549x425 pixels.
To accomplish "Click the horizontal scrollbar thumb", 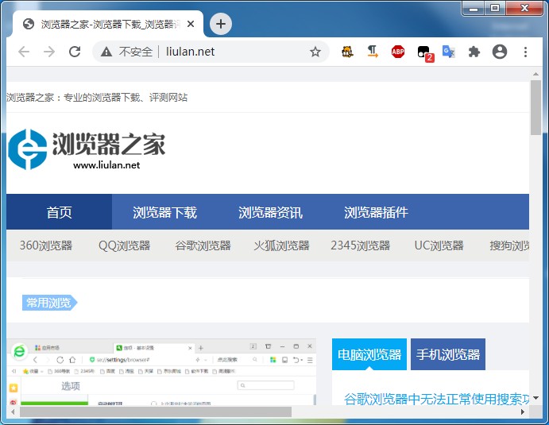I will [156, 411].
